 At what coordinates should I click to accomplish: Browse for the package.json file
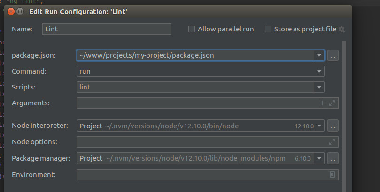tap(333, 56)
